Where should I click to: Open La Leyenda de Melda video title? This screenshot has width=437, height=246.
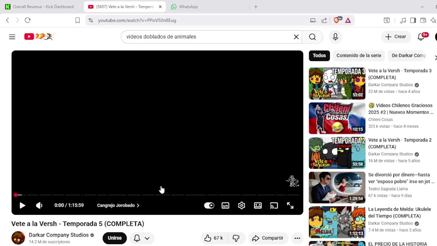point(399,213)
